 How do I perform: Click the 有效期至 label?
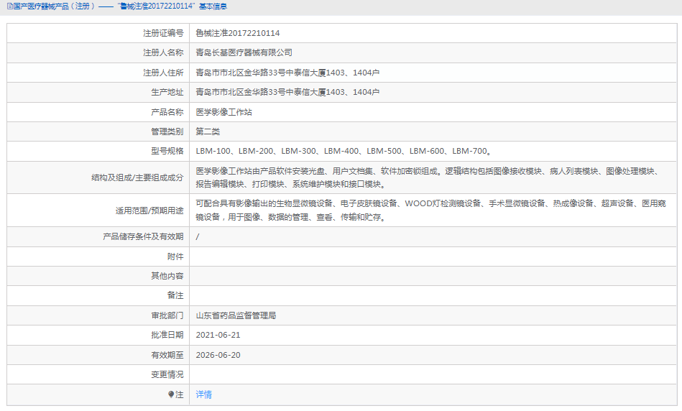point(167,355)
